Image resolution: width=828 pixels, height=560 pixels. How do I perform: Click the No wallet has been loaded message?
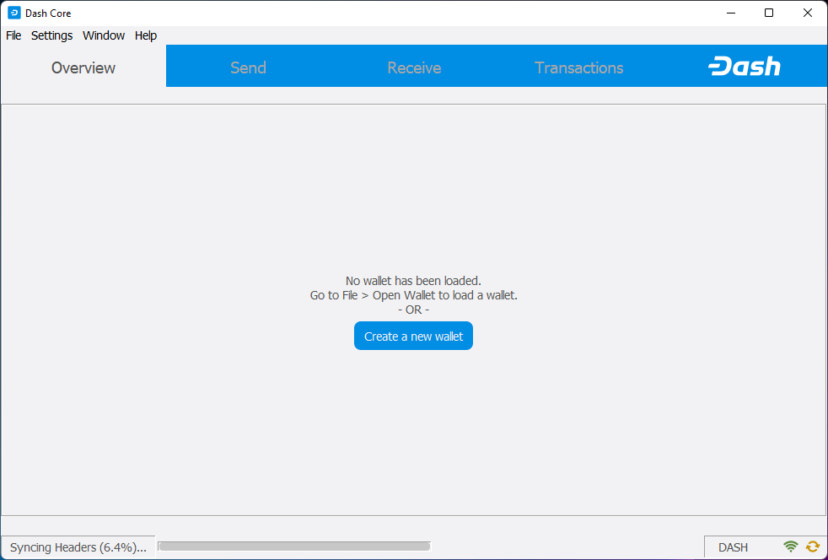point(413,281)
